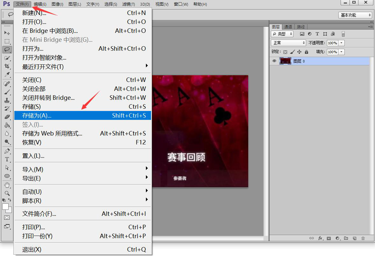Select the Brush tool
This screenshot has width=375, height=256.
click(7, 92)
